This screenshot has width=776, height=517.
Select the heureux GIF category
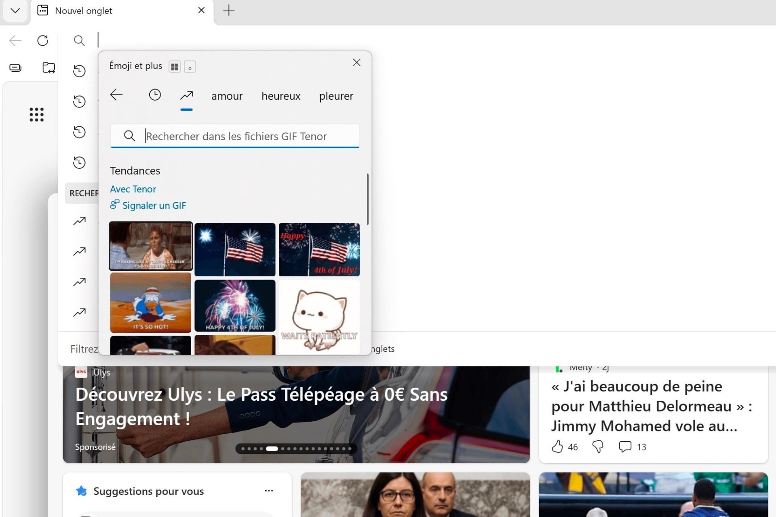pos(281,96)
